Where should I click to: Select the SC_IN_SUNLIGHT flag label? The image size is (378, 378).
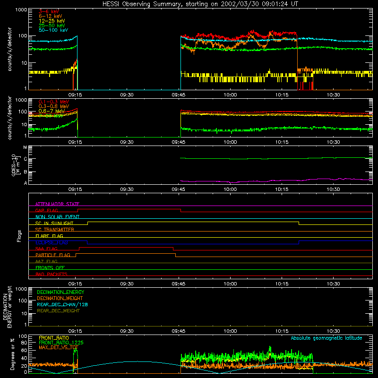[x=54, y=223]
